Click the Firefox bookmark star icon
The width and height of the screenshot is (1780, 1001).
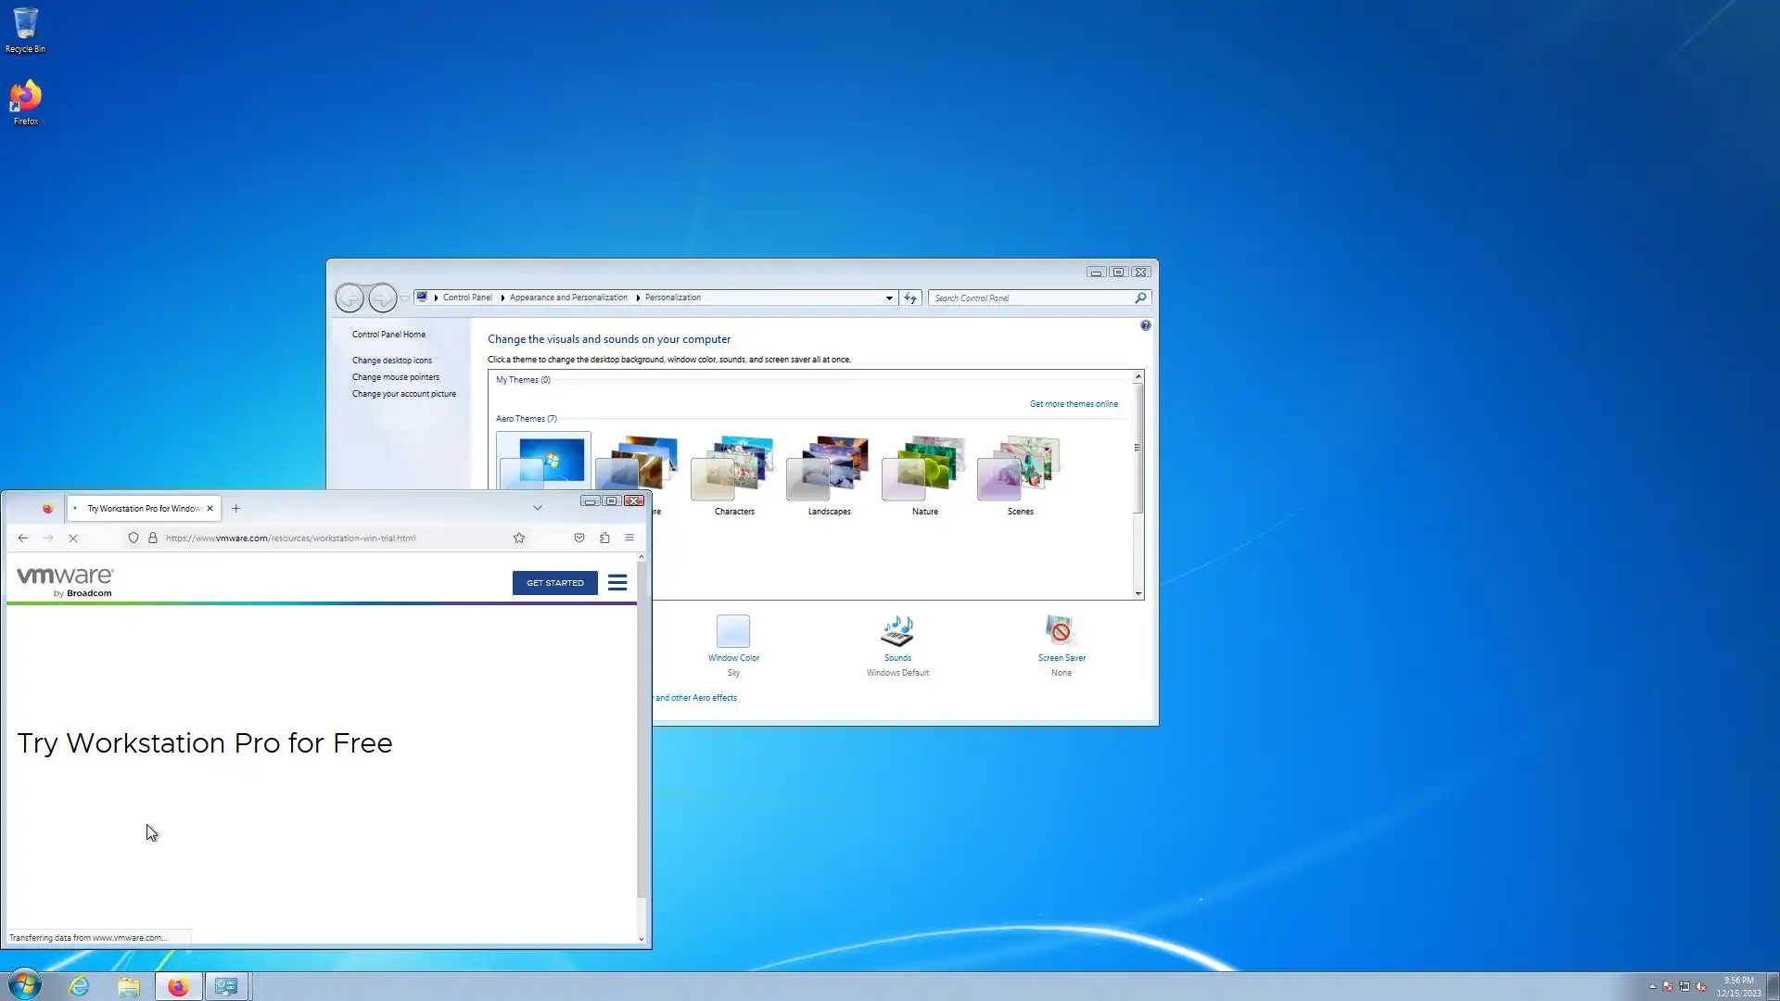click(519, 538)
